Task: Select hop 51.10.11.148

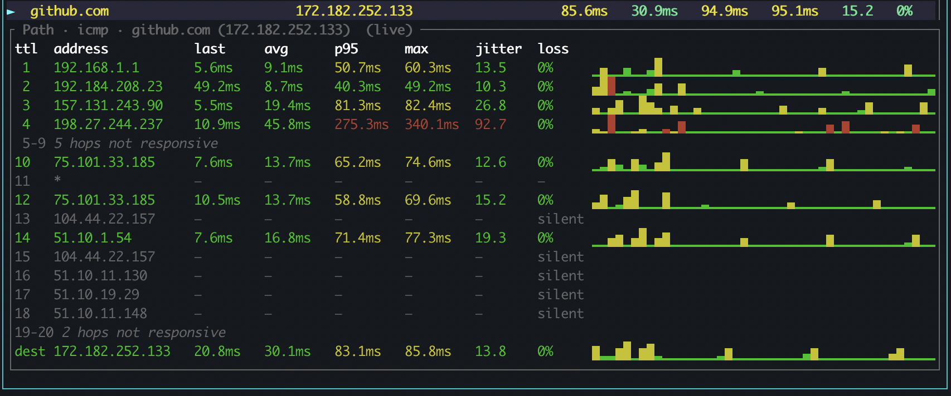Action: pyautogui.click(x=100, y=314)
